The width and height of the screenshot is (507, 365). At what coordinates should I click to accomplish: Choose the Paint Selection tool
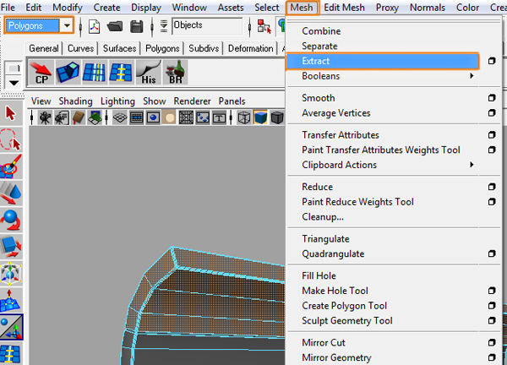coord(11,166)
